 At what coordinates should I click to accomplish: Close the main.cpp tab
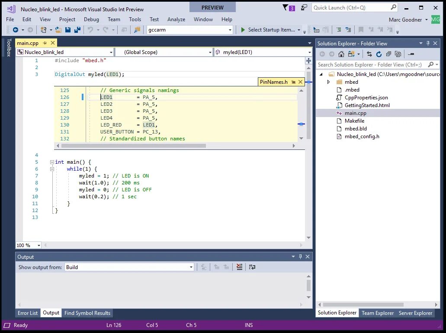pyautogui.click(x=53, y=43)
